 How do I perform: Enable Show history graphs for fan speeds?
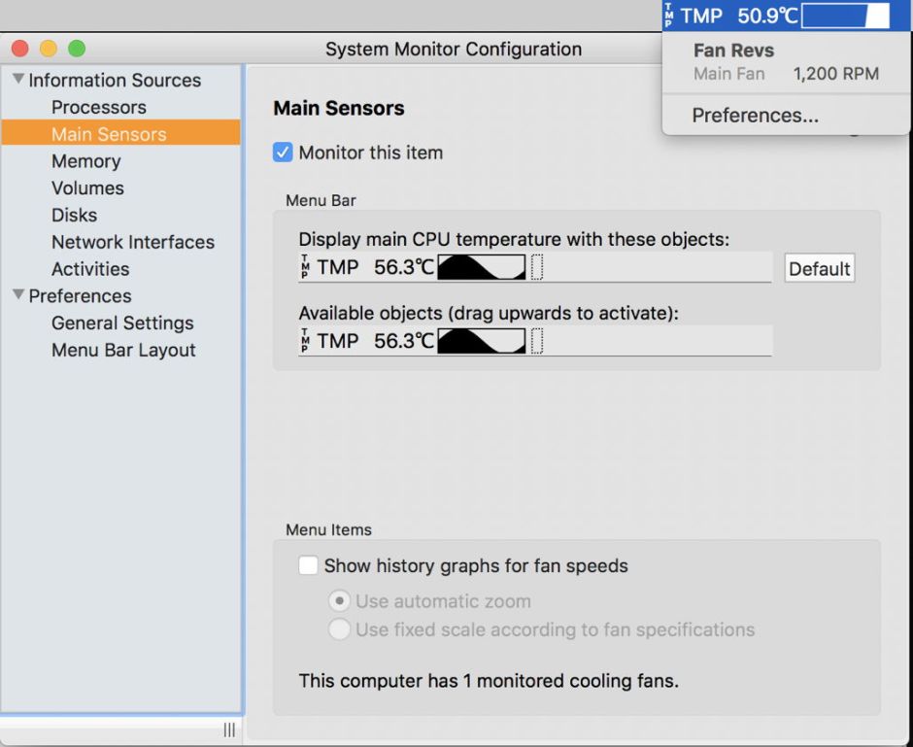[309, 565]
